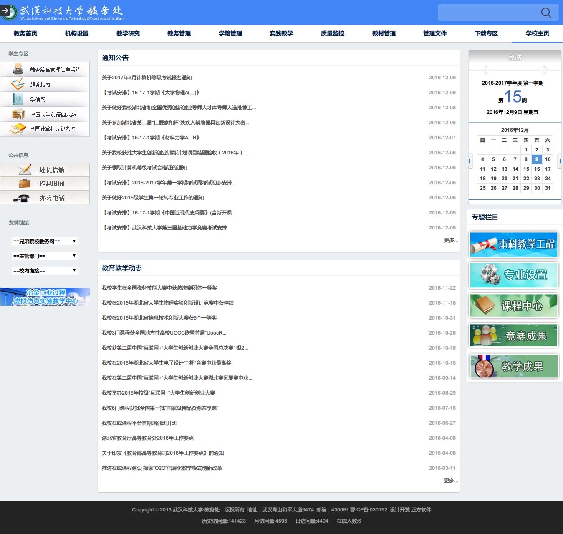563x534 pixels.
Task: Click the search magnifier icon
Action: [546, 13]
